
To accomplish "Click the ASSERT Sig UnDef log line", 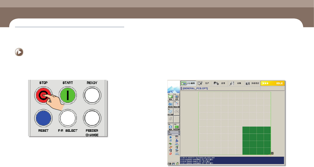I will tap(197, 158).
